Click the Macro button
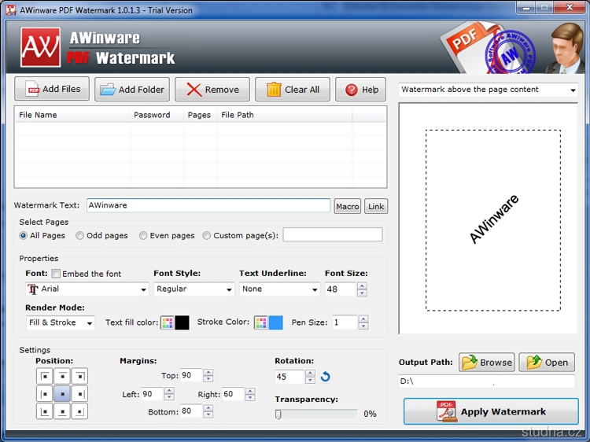590x442 pixels. (x=347, y=206)
